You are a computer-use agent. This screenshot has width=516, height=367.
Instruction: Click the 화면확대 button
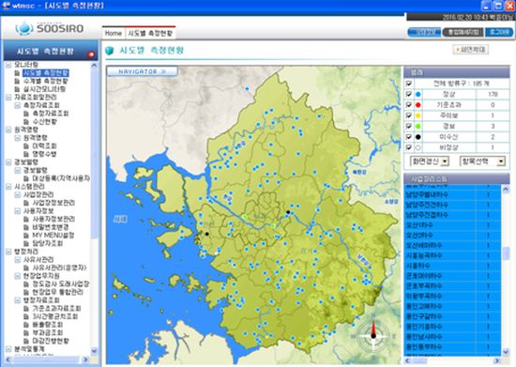click(471, 50)
